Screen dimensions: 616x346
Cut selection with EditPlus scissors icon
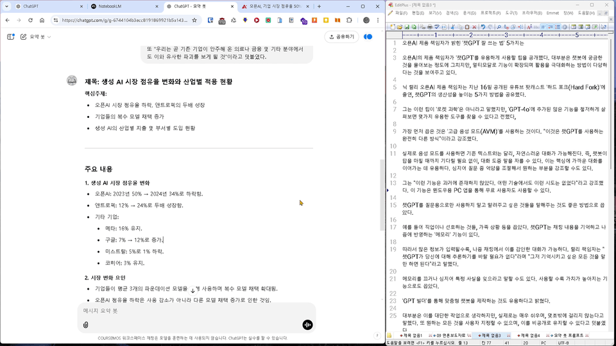[x=452, y=27]
